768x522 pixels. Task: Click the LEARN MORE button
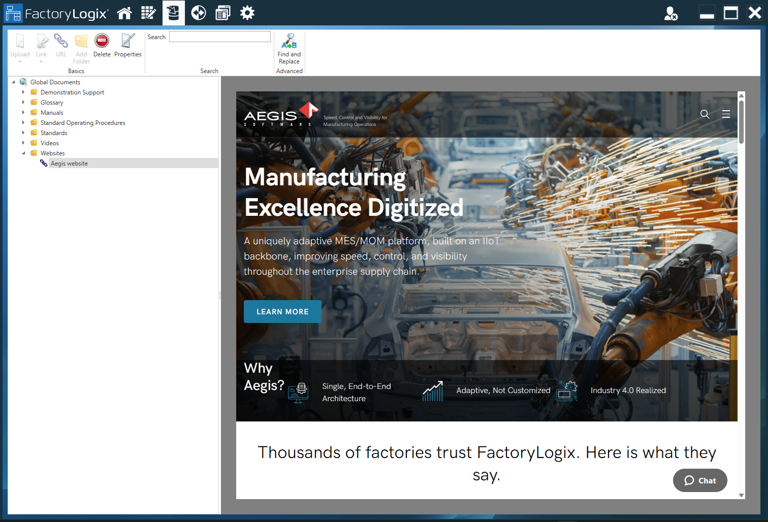(282, 311)
